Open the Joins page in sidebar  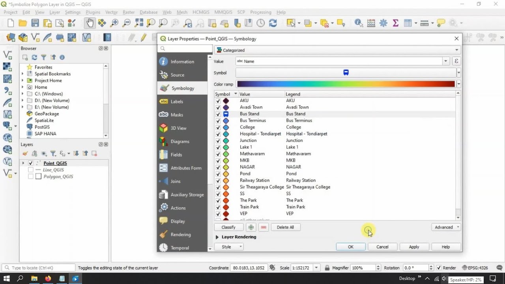182,181
